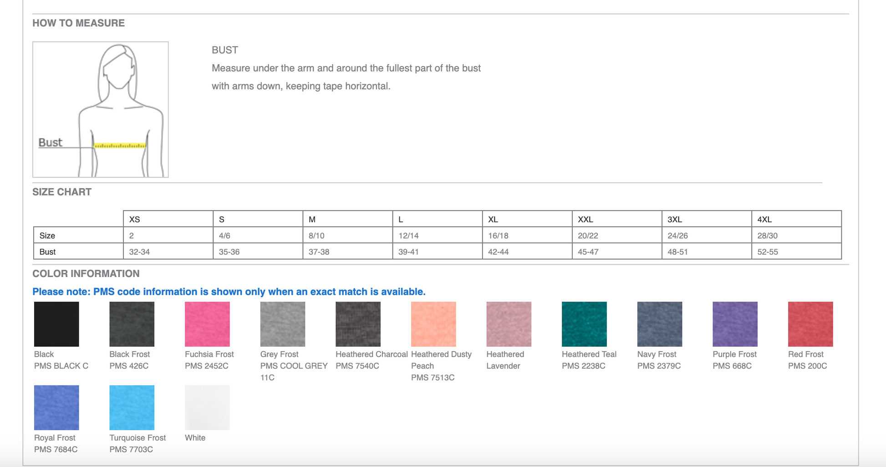Viewport: 886px width, 467px height.
Task: Select the Heathered Teal swatch
Action: click(x=585, y=324)
